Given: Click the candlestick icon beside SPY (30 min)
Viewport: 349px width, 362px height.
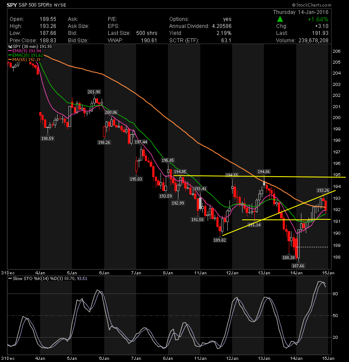Looking at the screenshot, I should (x=10, y=46).
